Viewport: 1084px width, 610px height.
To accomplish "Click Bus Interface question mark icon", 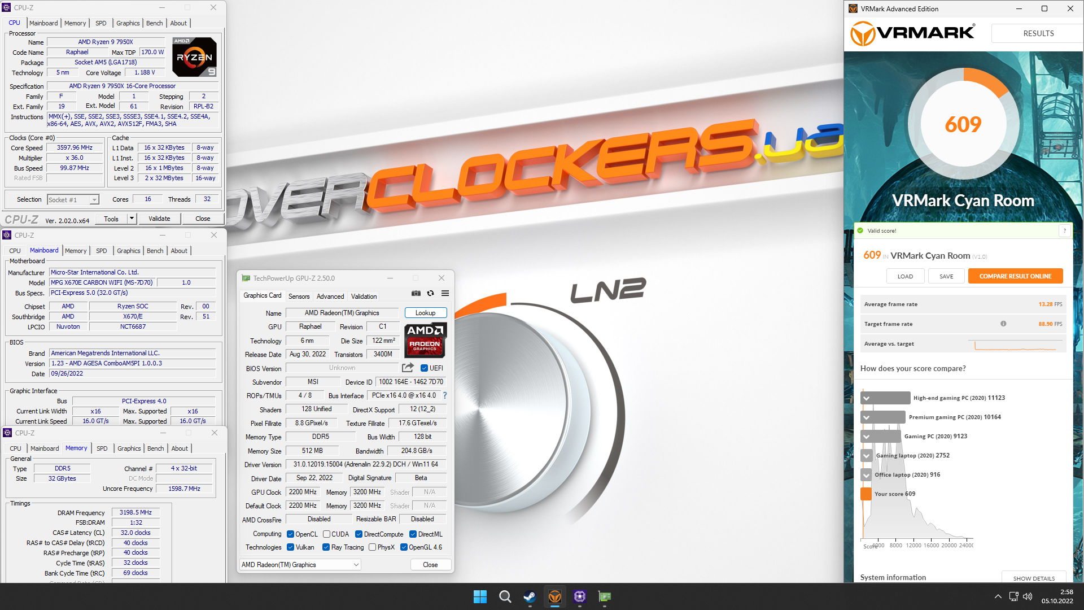I will pyautogui.click(x=445, y=395).
